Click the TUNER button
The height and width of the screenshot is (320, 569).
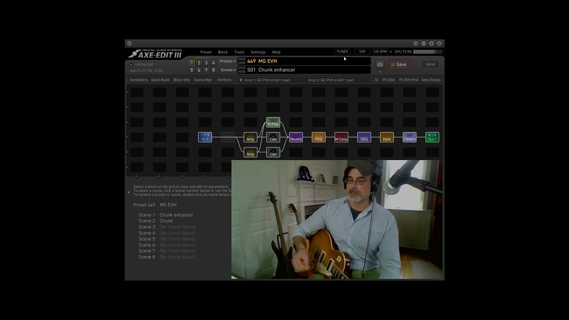coord(342,52)
